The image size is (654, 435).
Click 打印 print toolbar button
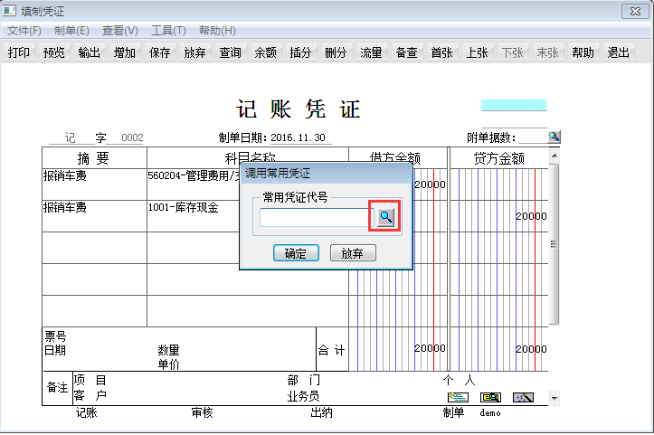(20, 52)
